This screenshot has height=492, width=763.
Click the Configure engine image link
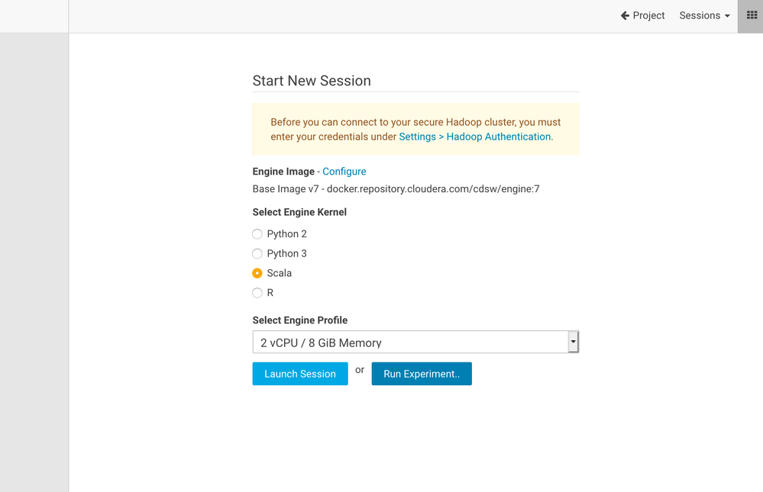(344, 172)
